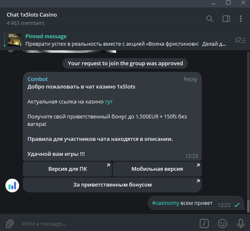Show the pinned messages list icon
Image resolution: width=250 pixels, height=231 pixels.
tap(240, 40)
